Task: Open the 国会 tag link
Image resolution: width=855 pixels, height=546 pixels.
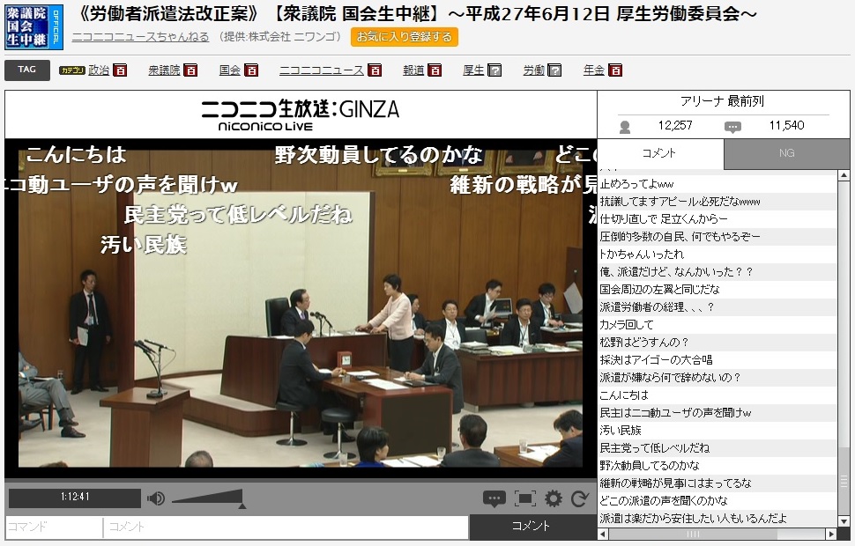Action: 229,70
